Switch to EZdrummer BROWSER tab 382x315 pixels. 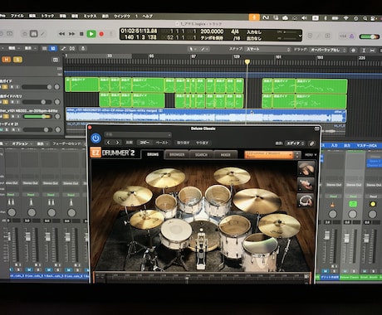tap(177, 154)
